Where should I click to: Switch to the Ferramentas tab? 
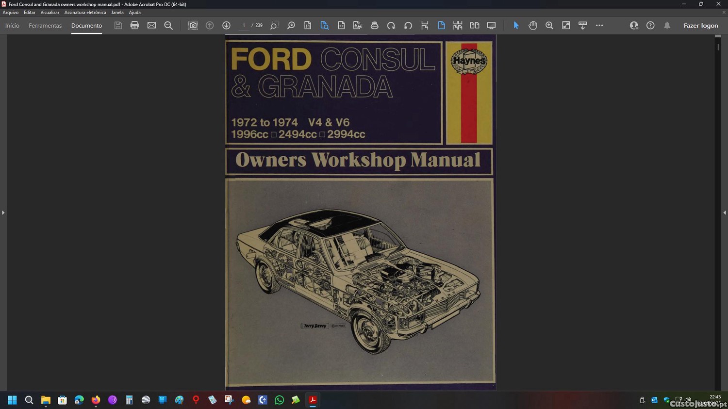click(45, 26)
